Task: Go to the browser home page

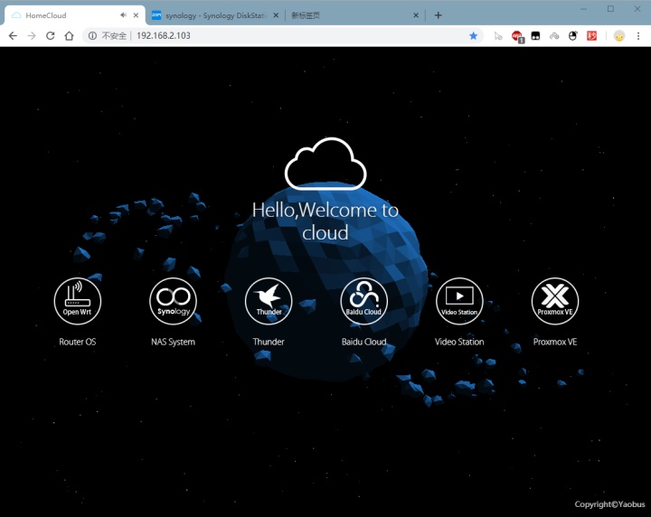Action: (69, 35)
